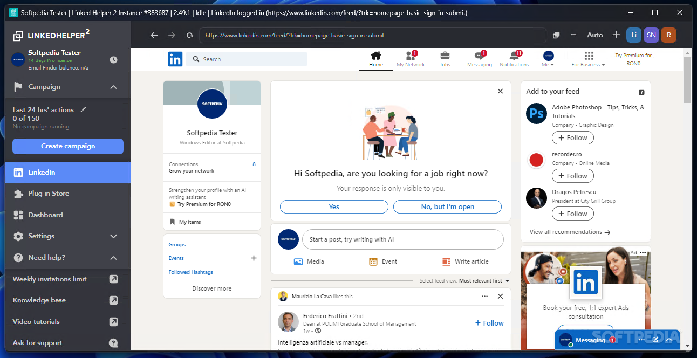Open the My Network page
The height and width of the screenshot is (358, 697).
tap(411, 59)
